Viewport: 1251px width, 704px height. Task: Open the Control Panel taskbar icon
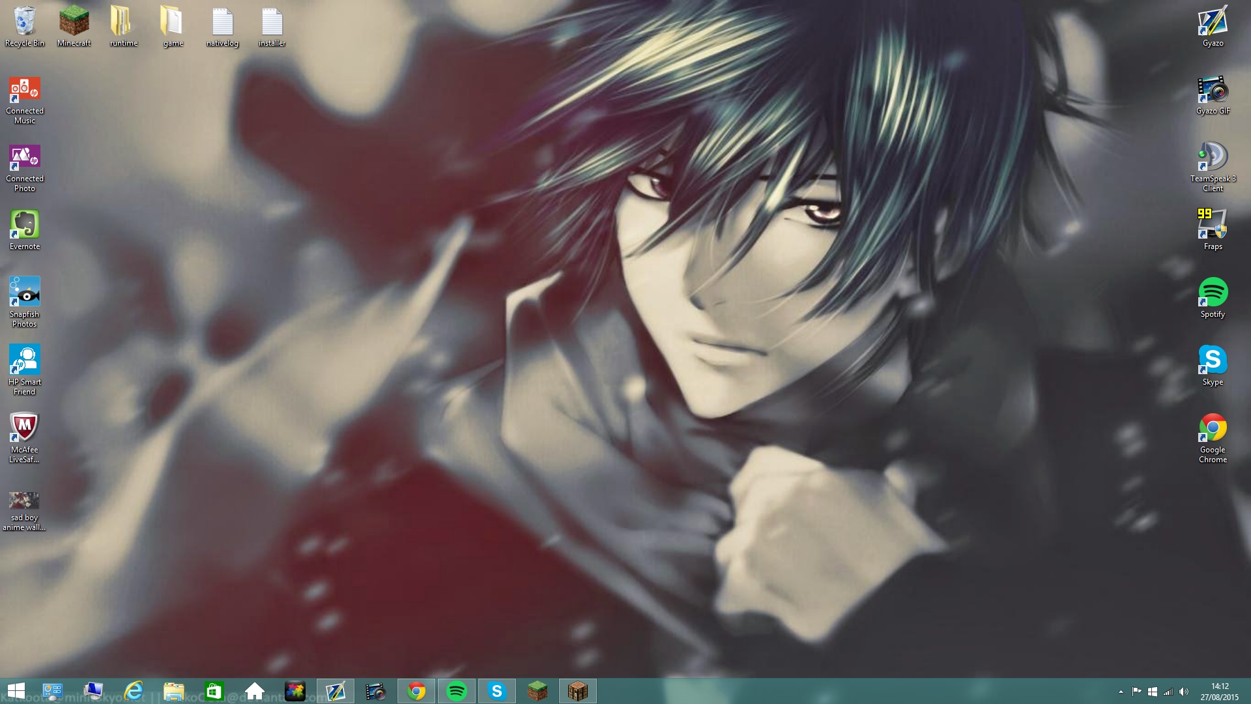[52, 691]
